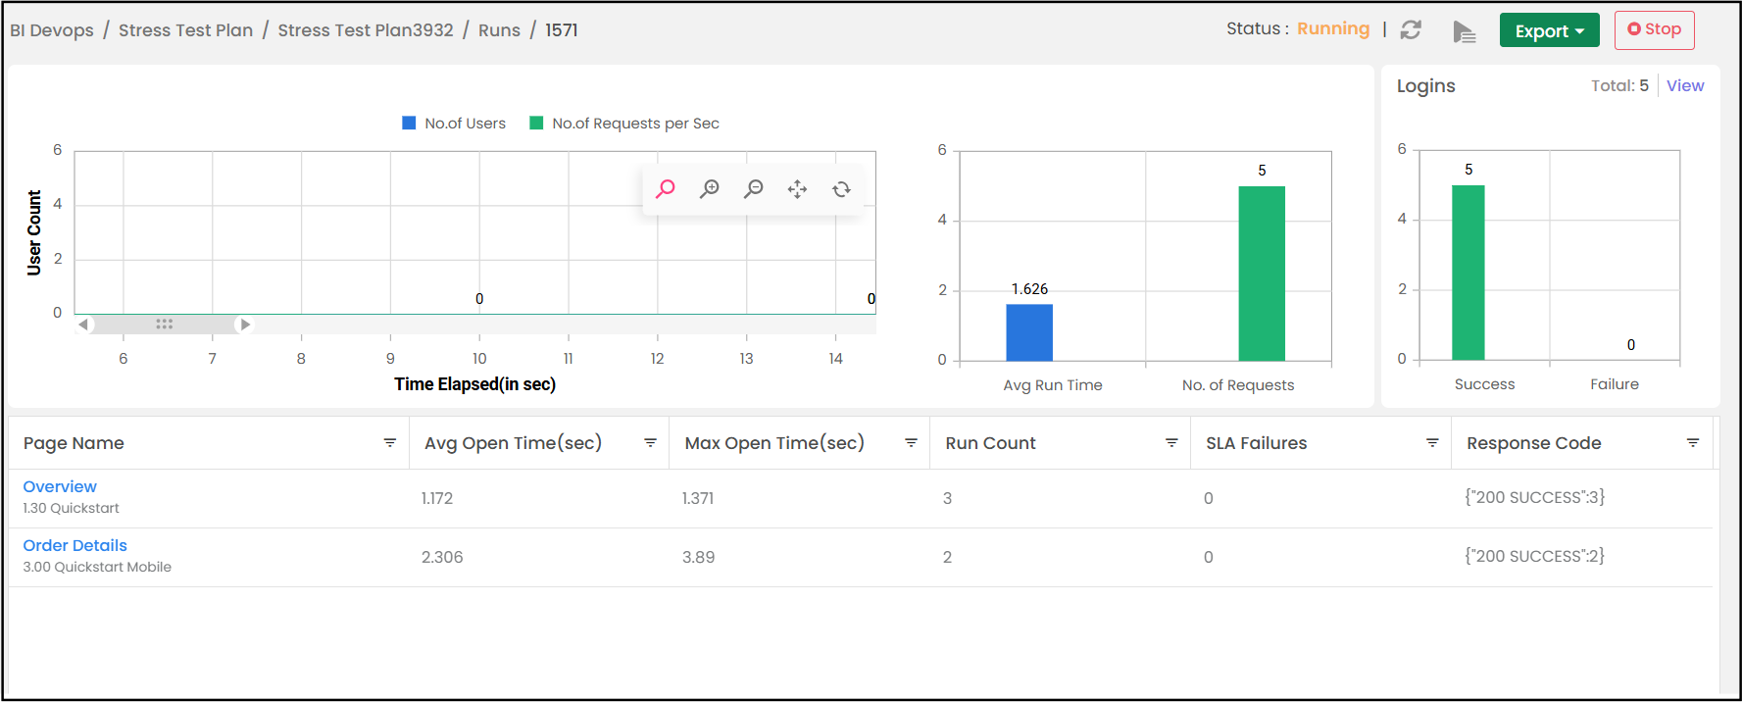1742x702 pixels.
Task: Open filter for SLA Failures column
Action: coord(1431,443)
